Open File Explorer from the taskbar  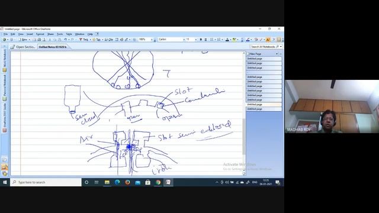pyautogui.click(x=107, y=182)
